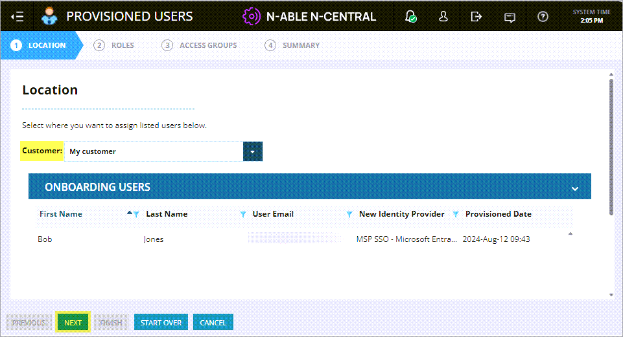This screenshot has width=623, height=337.
Task: Click the logout icon in the header
Action: 476,17
